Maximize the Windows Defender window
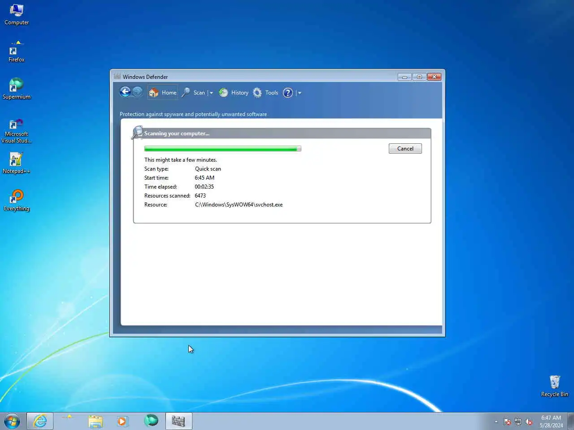 point(419,77)
